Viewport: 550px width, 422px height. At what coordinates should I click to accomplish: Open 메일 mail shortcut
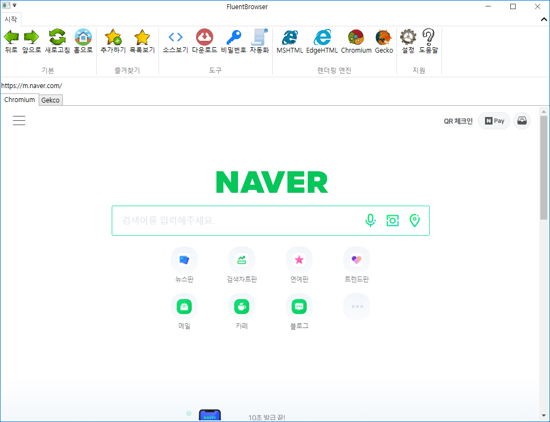[x=184, y=311]
